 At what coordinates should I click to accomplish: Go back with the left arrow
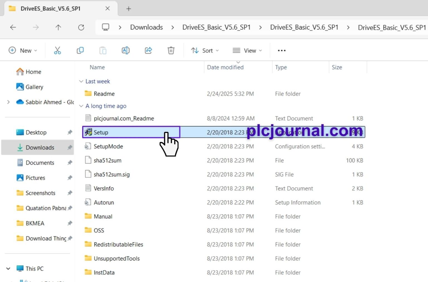click(x=13, y=27)
